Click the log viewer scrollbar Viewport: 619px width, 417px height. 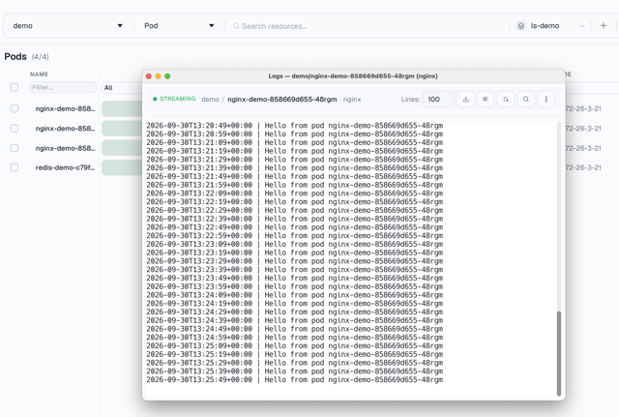point(559,353)
